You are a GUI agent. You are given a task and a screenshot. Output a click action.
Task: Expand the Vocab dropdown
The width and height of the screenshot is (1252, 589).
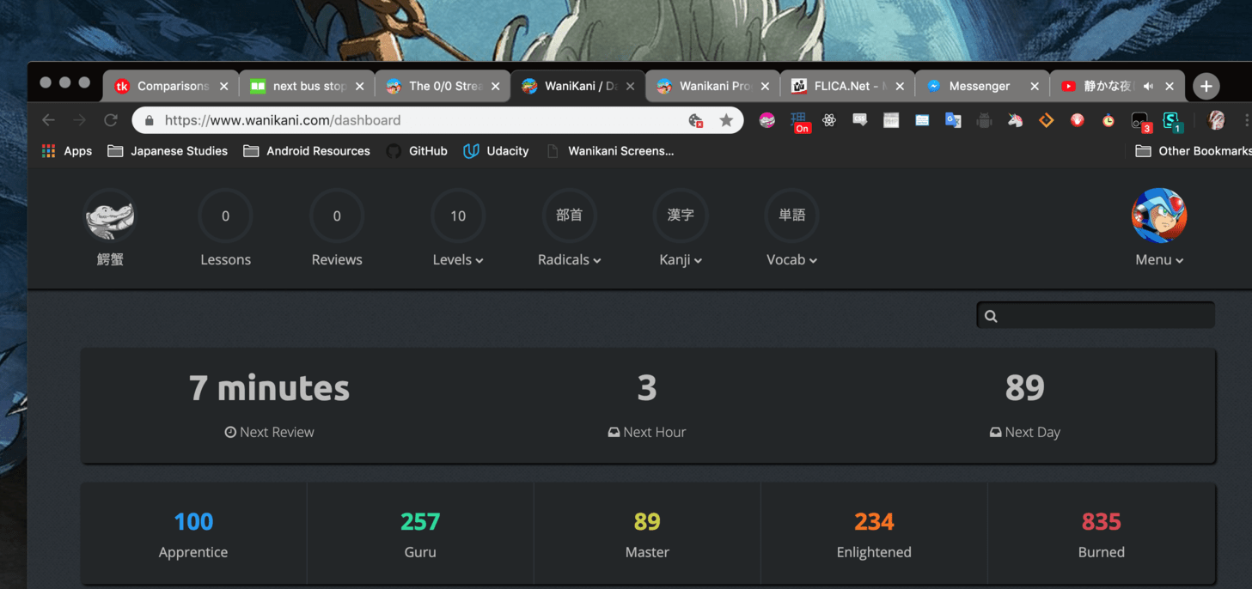tap(791, 259)
